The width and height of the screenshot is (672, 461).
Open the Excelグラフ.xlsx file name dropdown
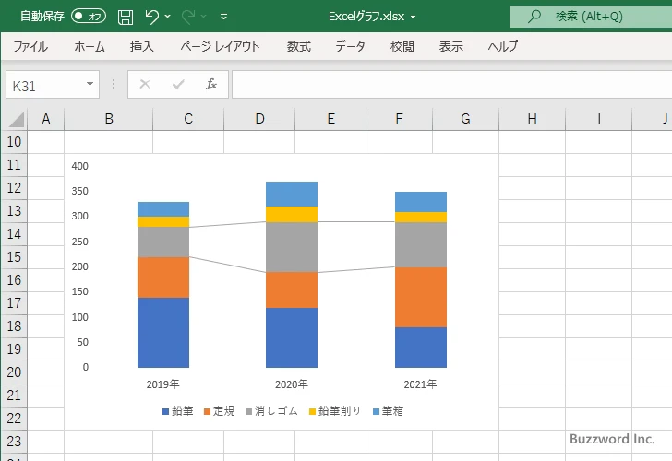414,18
